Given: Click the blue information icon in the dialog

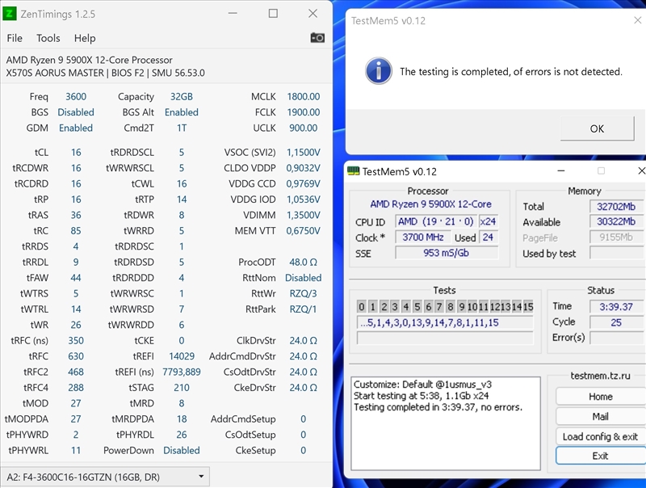Looking at the screenshot, I should [378, 71].
